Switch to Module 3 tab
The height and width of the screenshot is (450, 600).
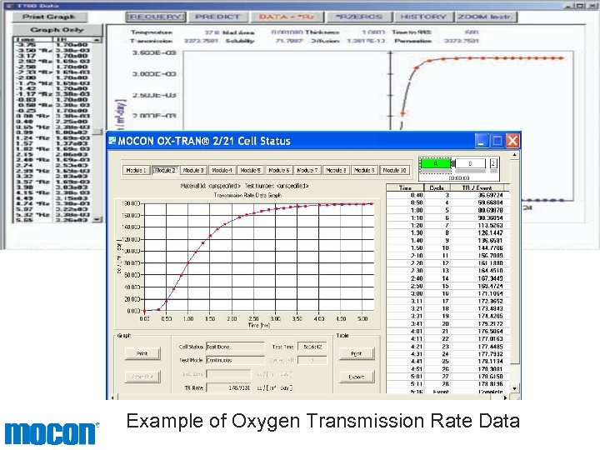click(193, 170)
